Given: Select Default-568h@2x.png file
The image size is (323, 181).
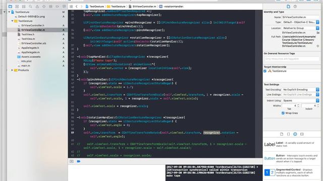Looking at the screenshot, I should [x=31, y=17].
